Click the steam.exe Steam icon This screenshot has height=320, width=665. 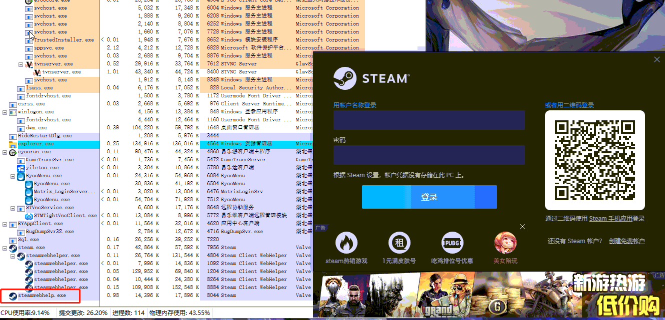(x=13, y=248)
